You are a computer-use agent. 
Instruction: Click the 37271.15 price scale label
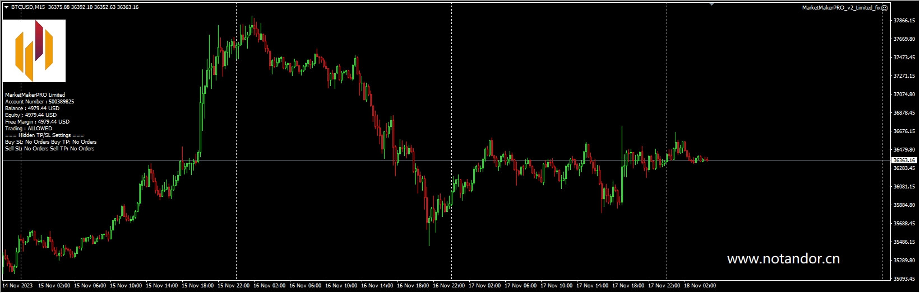[904, 76]
